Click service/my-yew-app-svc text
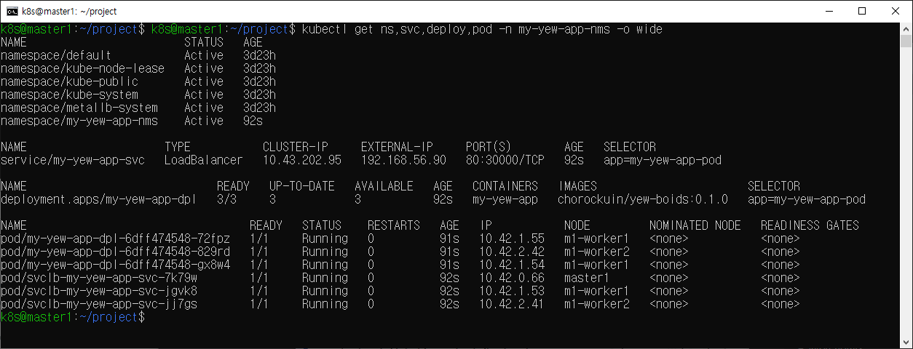 [73, 160]
